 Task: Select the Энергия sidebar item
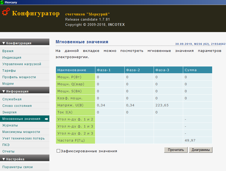point(25,112)
